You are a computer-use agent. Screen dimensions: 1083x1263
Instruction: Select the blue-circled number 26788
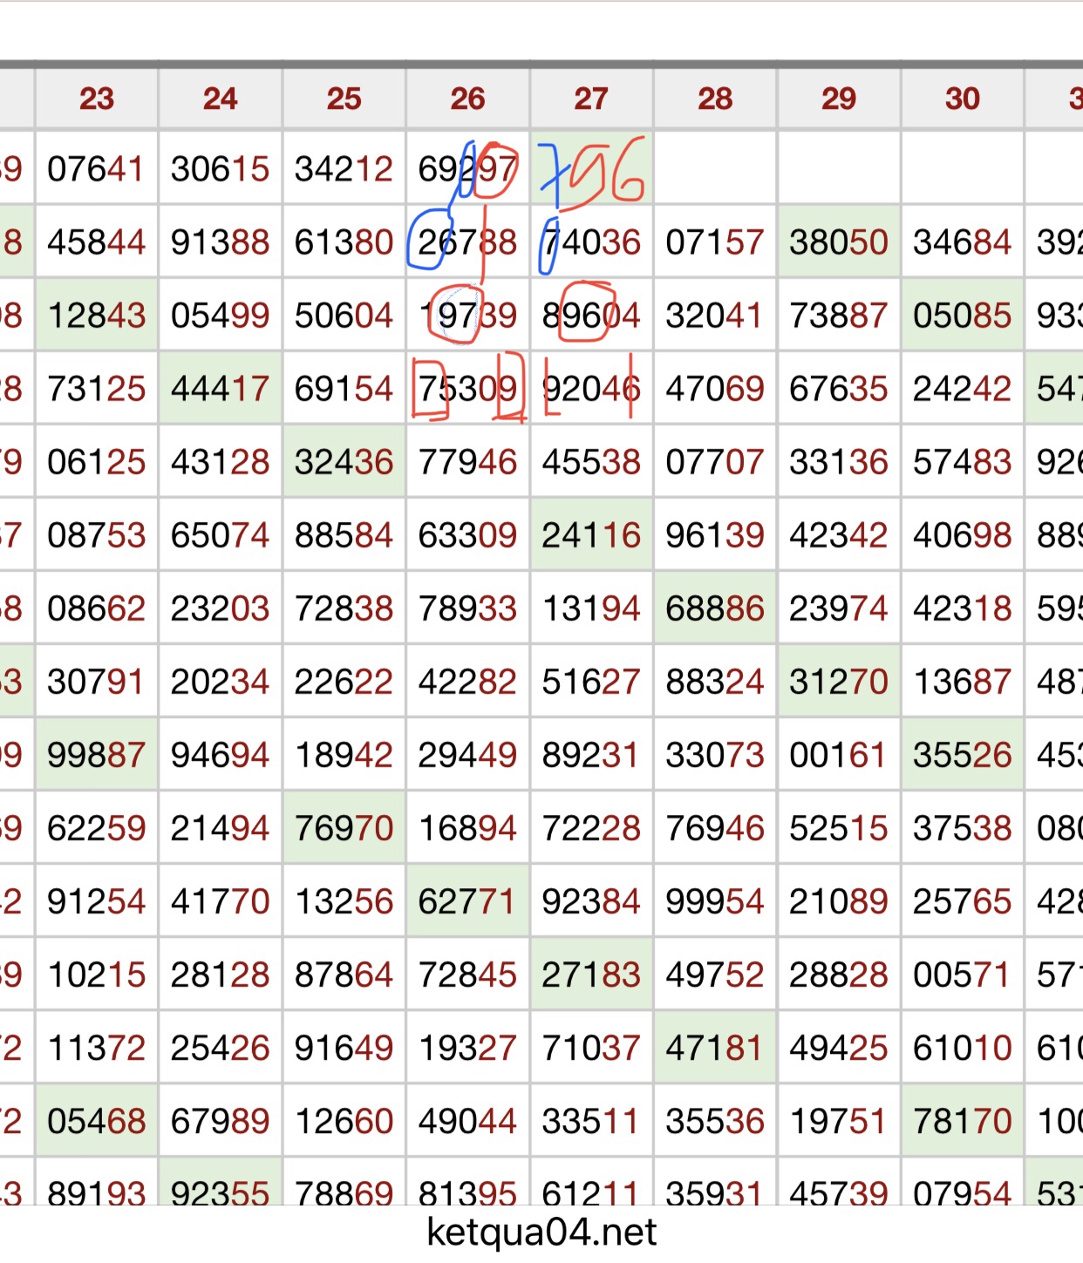467,243
